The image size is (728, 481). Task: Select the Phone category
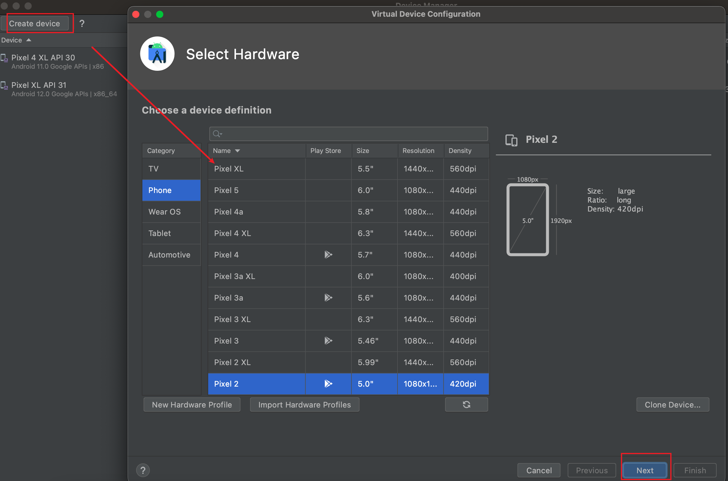(171, 190)
